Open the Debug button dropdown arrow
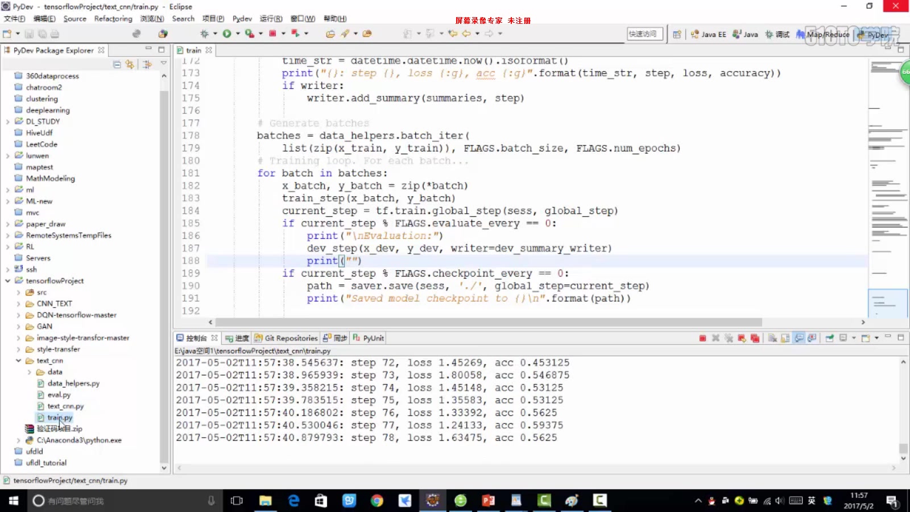The height and width of the screenshot is (512, 910). pos(215,34)
